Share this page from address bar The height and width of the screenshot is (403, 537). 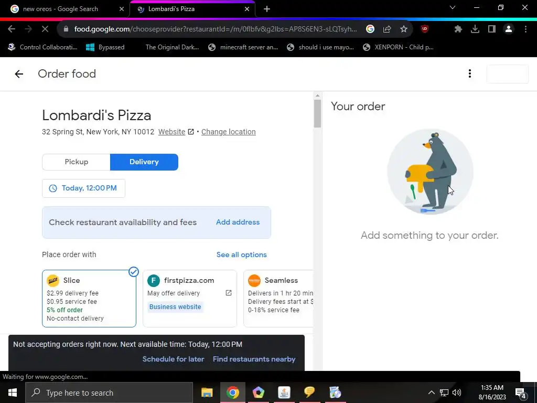click(387, 29)
